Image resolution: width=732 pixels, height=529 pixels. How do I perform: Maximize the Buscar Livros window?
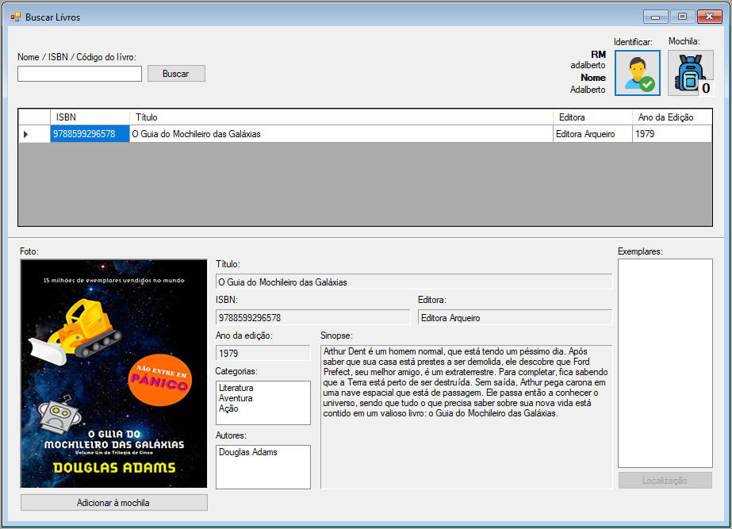pyautogui.click(x=683, y=17)
